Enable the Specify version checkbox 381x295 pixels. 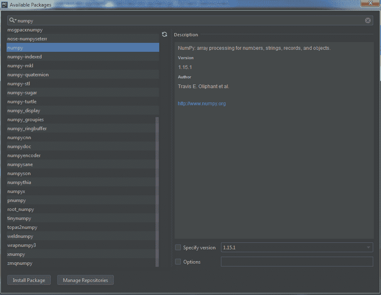tap(178, 248)
